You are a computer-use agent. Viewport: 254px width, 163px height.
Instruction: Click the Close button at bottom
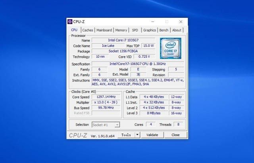[175, 135]
